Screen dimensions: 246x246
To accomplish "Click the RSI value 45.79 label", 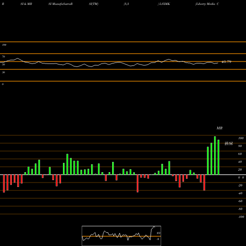I will pos(226,62).
